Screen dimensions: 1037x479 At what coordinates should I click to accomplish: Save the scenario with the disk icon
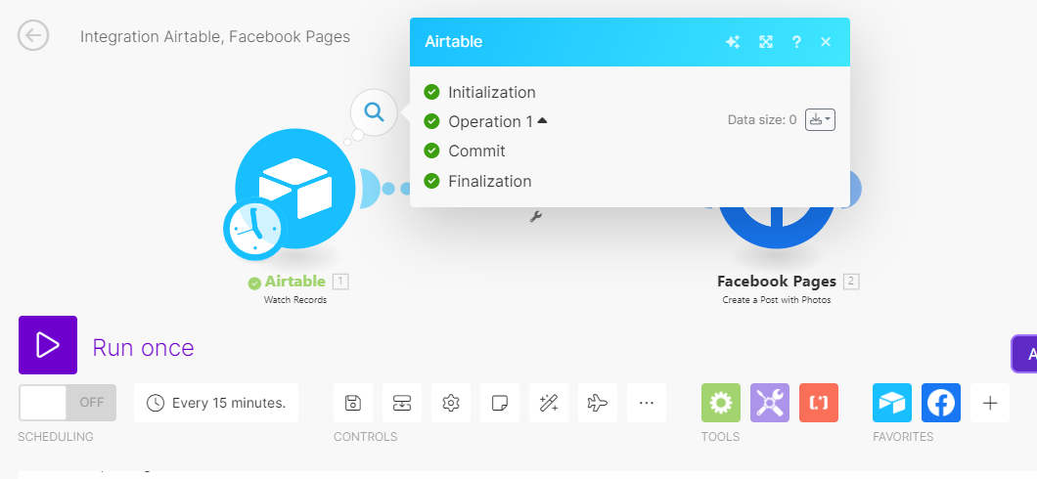[x=353, y=403]
